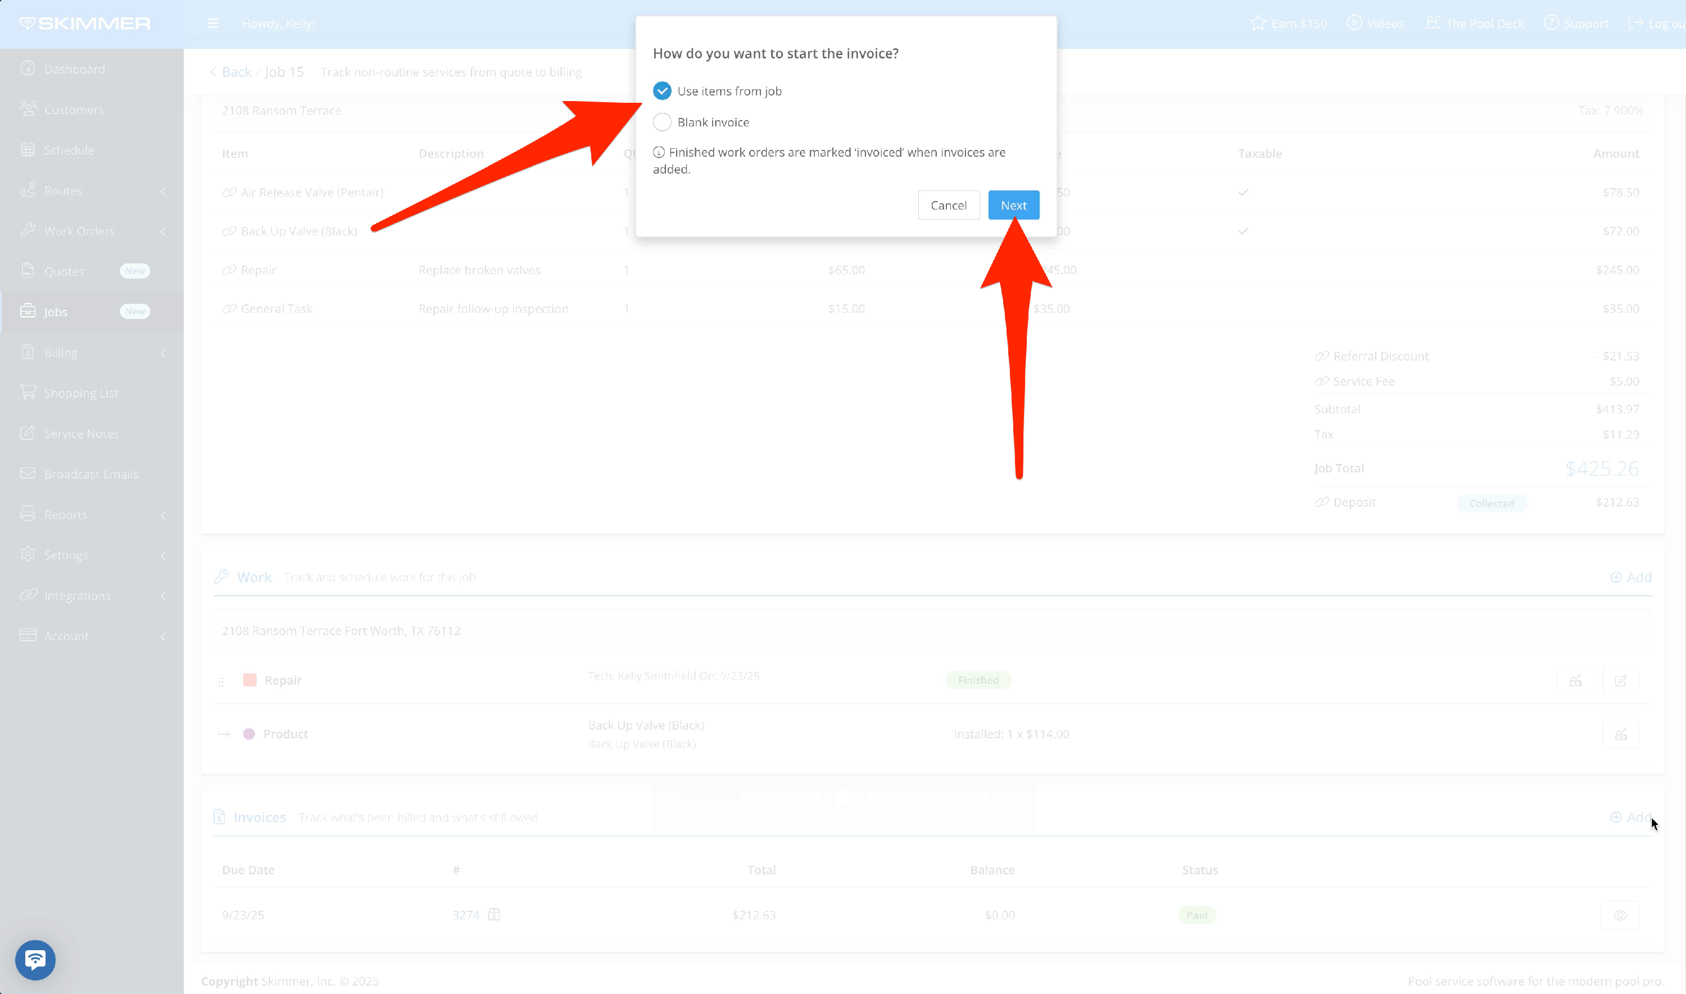Expand the Billing sidebar section
Image resolution: width=1686 pixels, height=994 pixels.
coord(163,353)
